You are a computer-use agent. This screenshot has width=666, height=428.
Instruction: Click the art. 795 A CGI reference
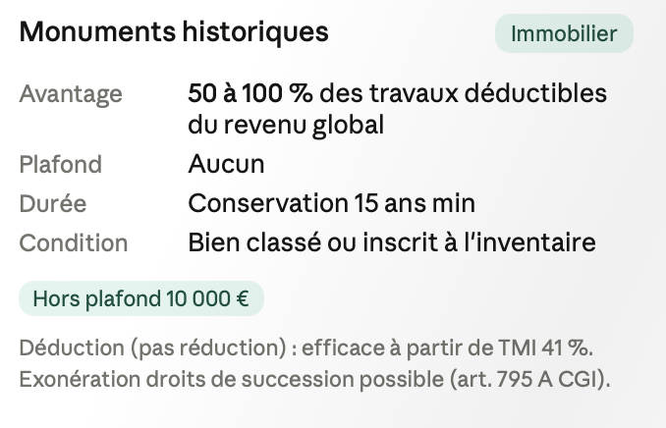pos(529,379)
